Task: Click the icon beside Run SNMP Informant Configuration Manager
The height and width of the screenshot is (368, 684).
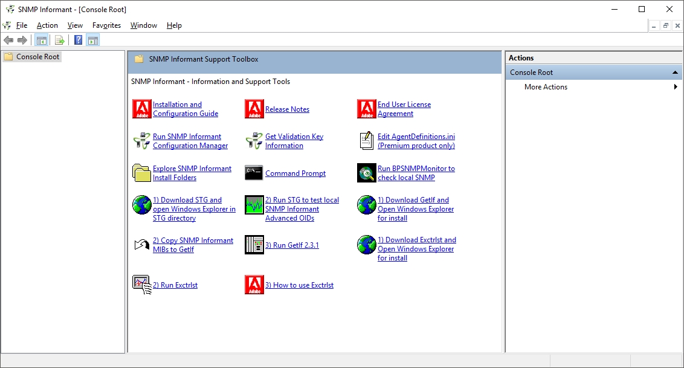Action: point(142,141)
